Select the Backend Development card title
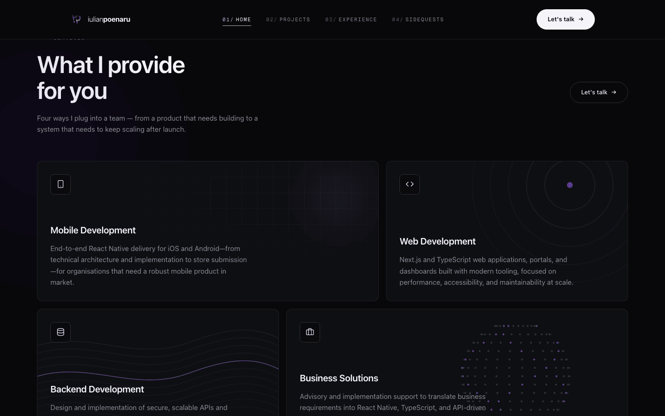This screenshot has width=665, height=416. [97, 389]
